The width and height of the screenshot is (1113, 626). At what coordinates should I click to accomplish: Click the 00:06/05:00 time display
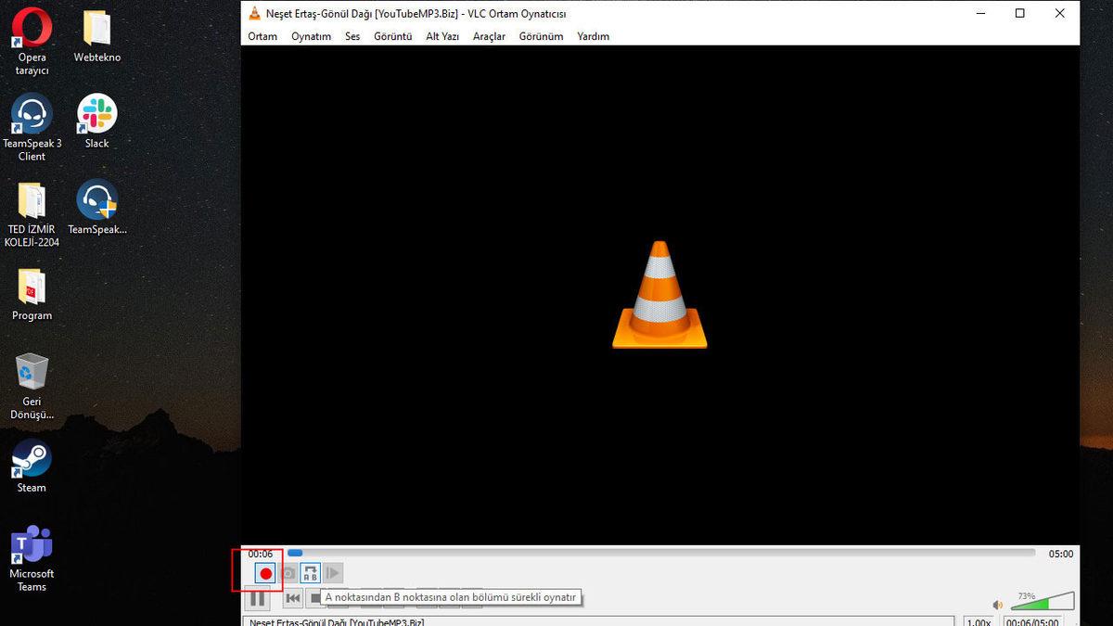1033,621
